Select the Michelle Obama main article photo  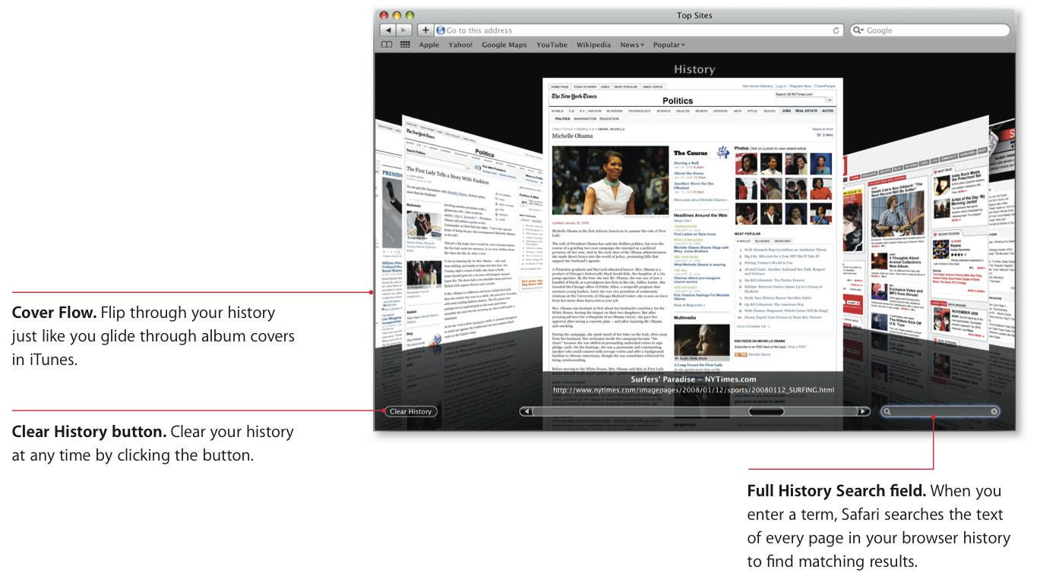tap(610, 181)
